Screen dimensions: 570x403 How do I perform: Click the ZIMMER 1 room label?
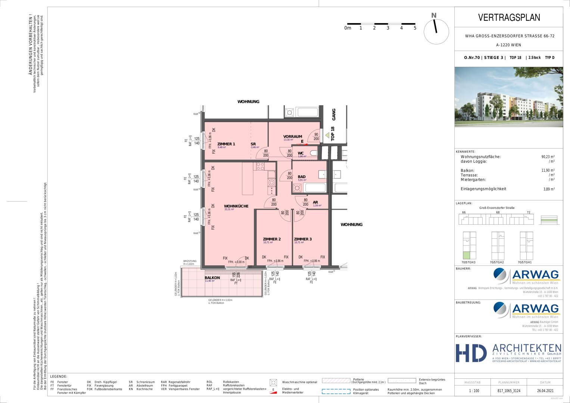coord(226,144)
